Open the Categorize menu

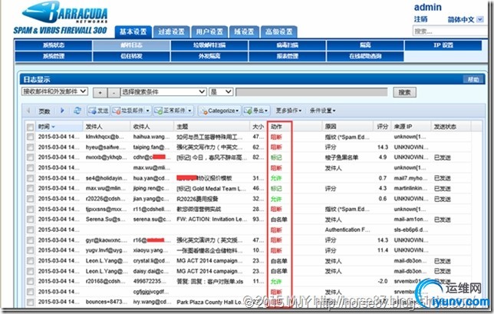[x=219, y=111]
